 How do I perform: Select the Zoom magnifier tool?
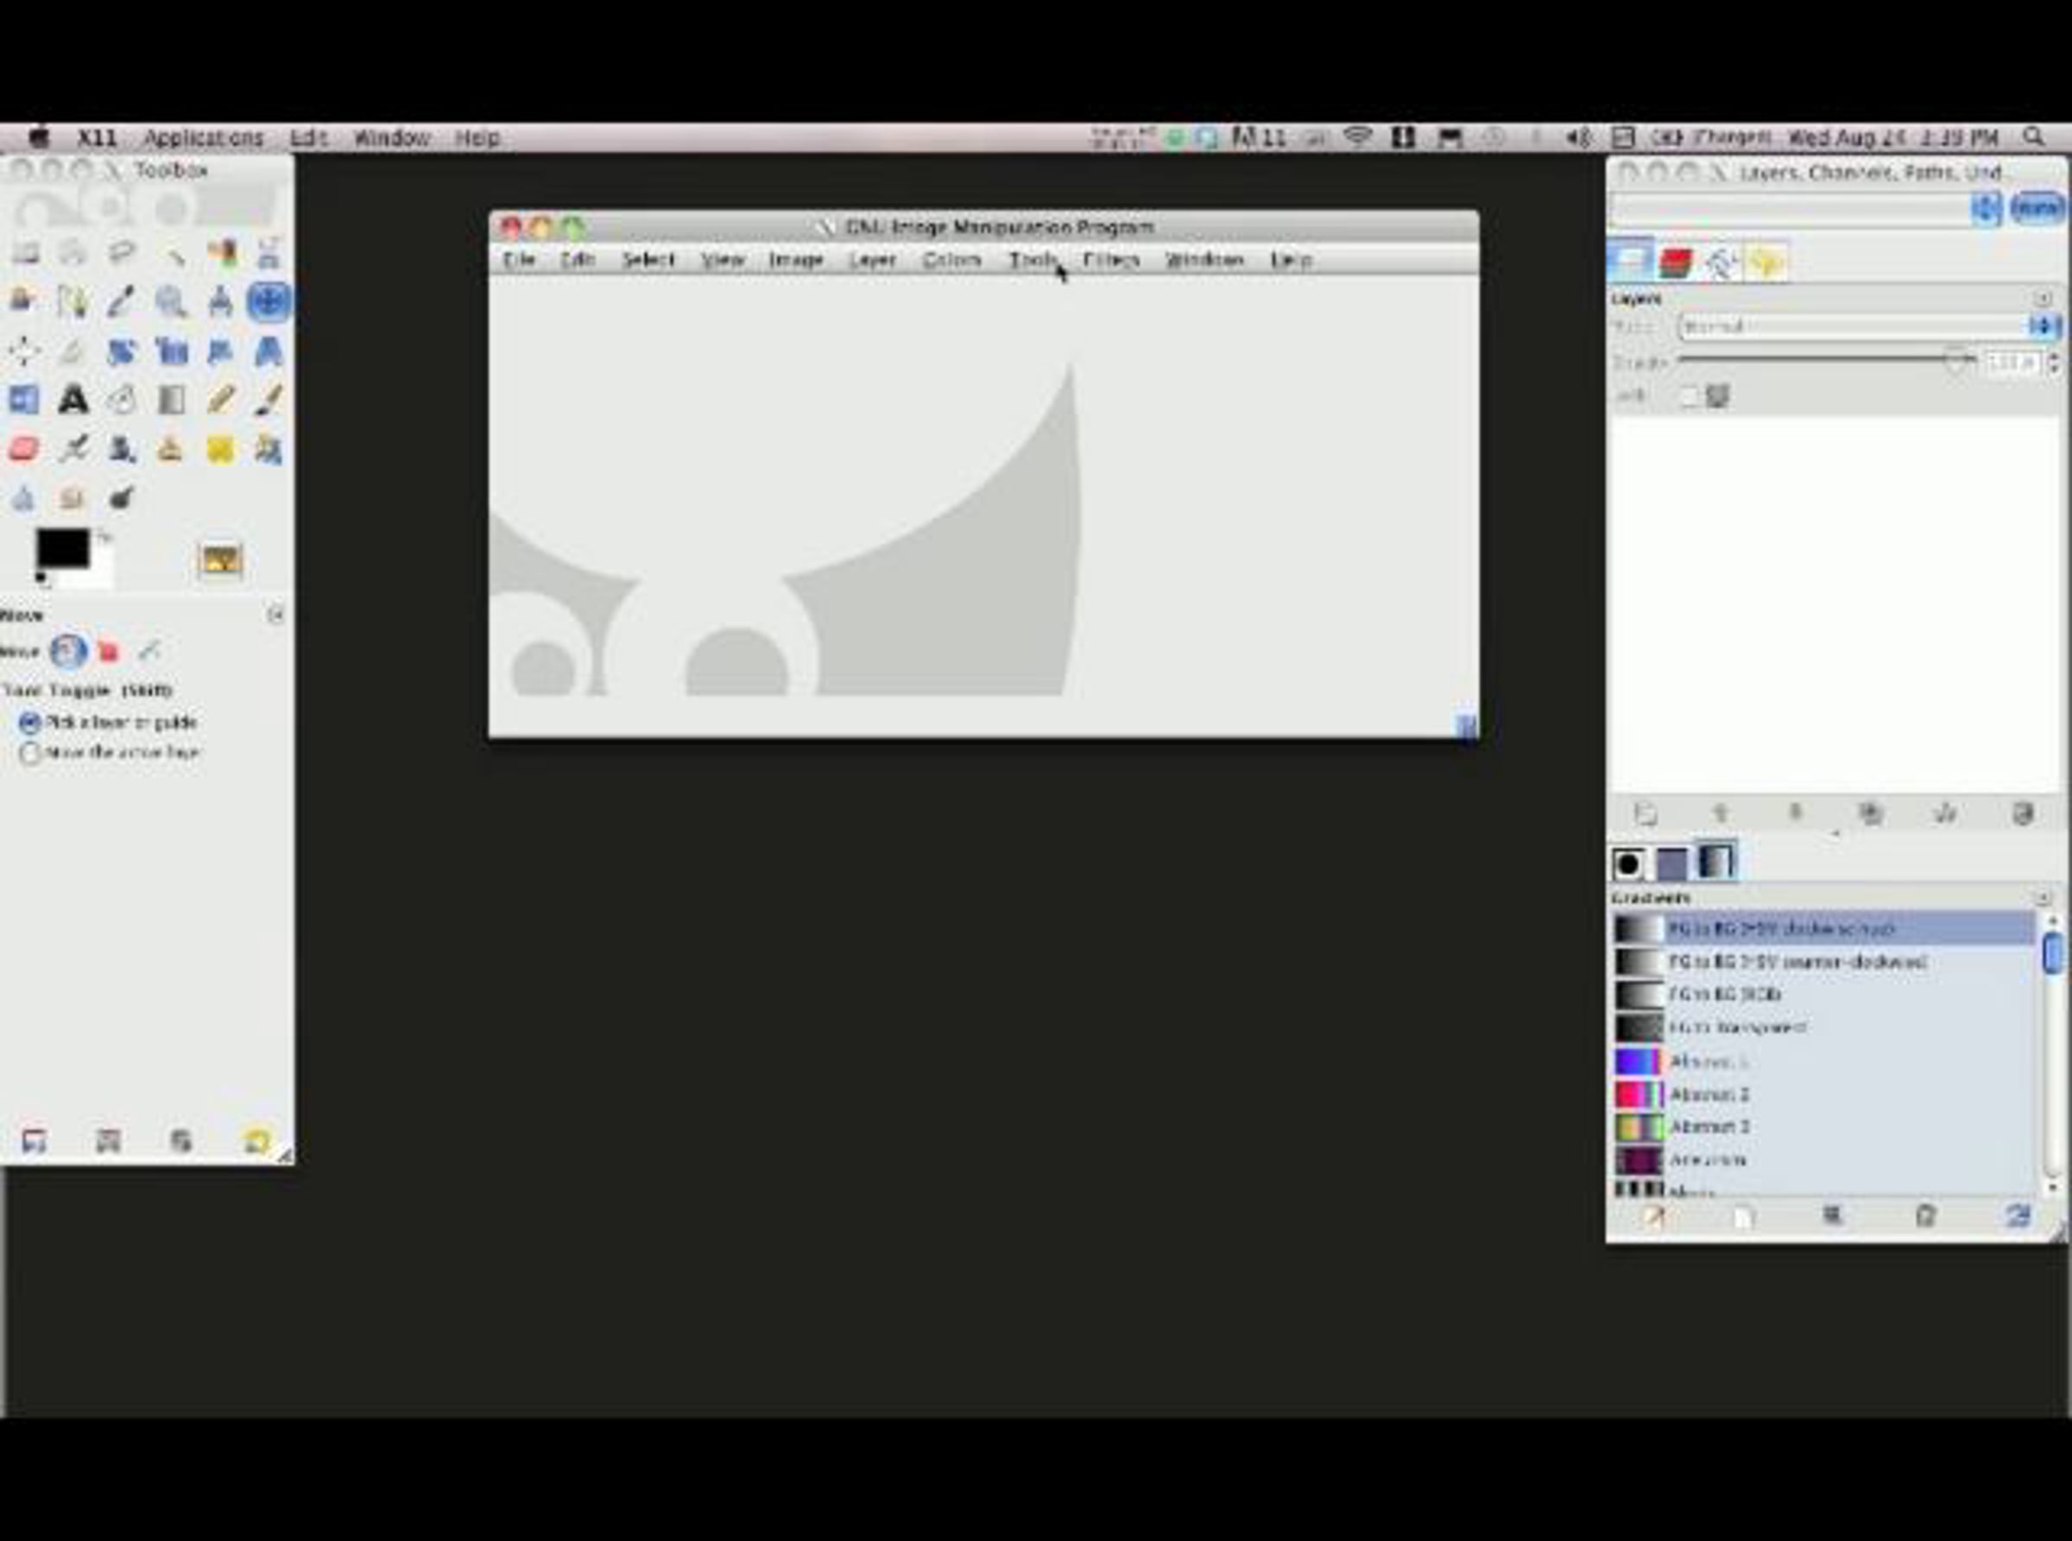171,301
